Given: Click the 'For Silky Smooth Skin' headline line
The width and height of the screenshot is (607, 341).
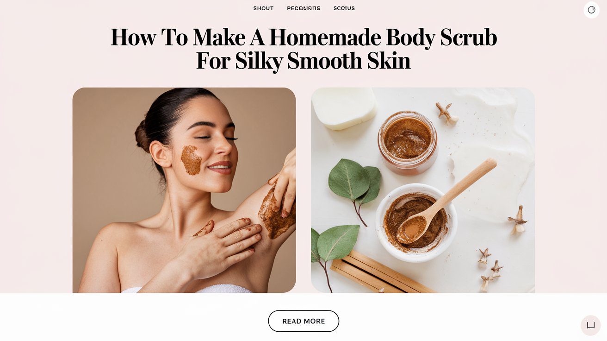Looking at the screenshot, I should 303,61.
